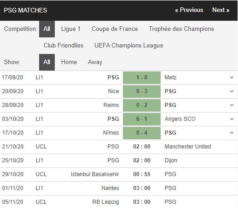Select Trophée des Champions filter
Image resolution: width=238 pixels, height=208 pixels.
[x=181, y=29]
